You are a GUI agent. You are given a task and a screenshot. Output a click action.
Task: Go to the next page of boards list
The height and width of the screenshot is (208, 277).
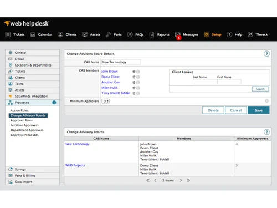point(181,180)
